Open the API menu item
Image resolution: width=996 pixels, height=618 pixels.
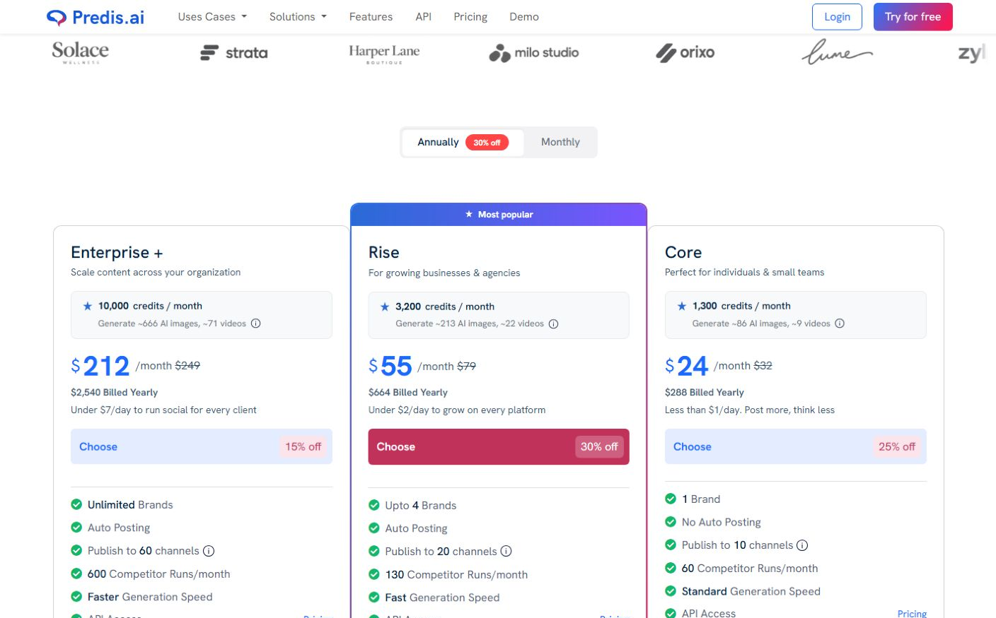pyautogui.click(x=424, y=17)
